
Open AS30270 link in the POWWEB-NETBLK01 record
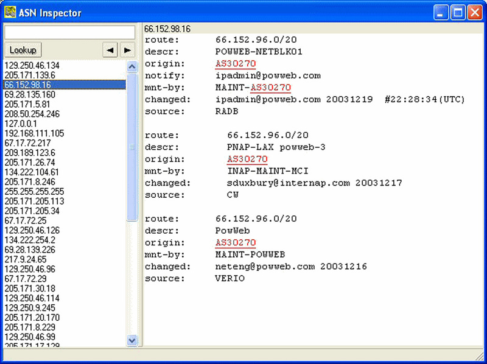[236, 64]
